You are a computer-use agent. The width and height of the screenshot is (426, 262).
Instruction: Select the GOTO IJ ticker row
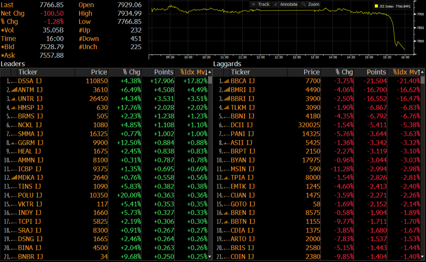[317, 204]
